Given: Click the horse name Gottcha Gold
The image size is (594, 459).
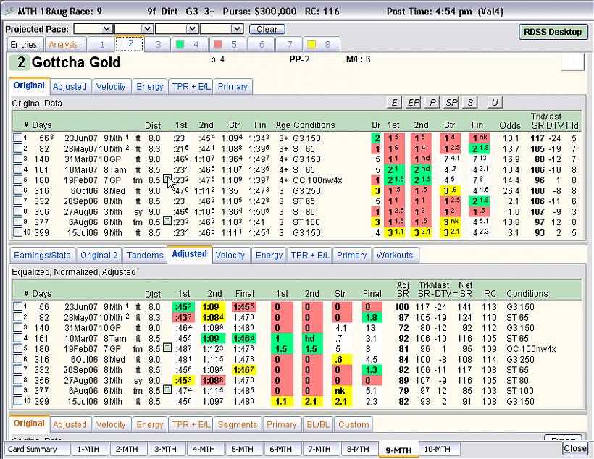Looking at the screenshot, I should (x=76, y=62).
